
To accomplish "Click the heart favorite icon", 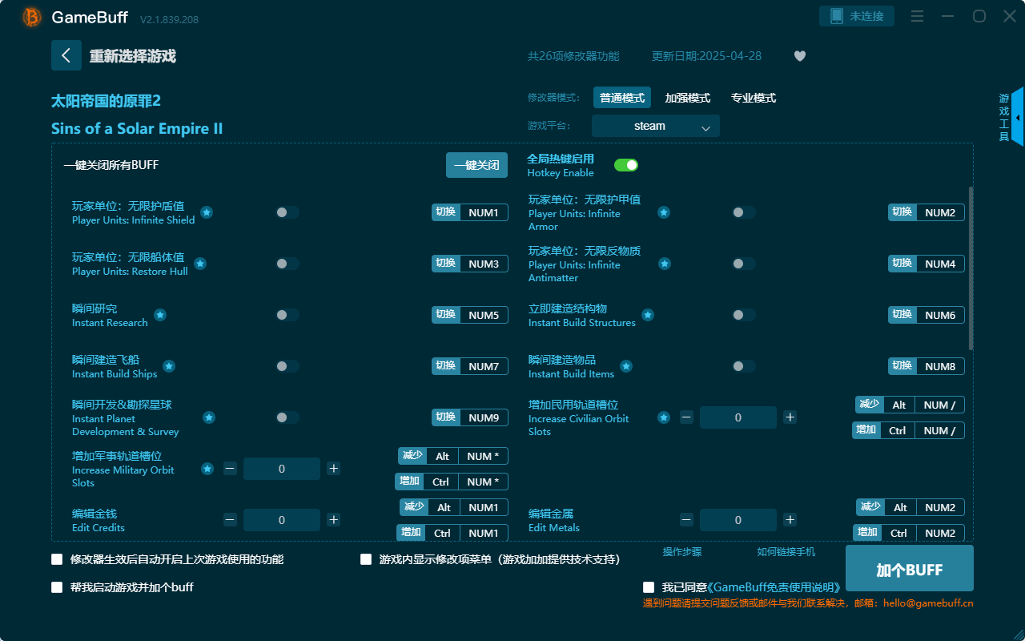I will pyautogui.click(x=799, y=56).
